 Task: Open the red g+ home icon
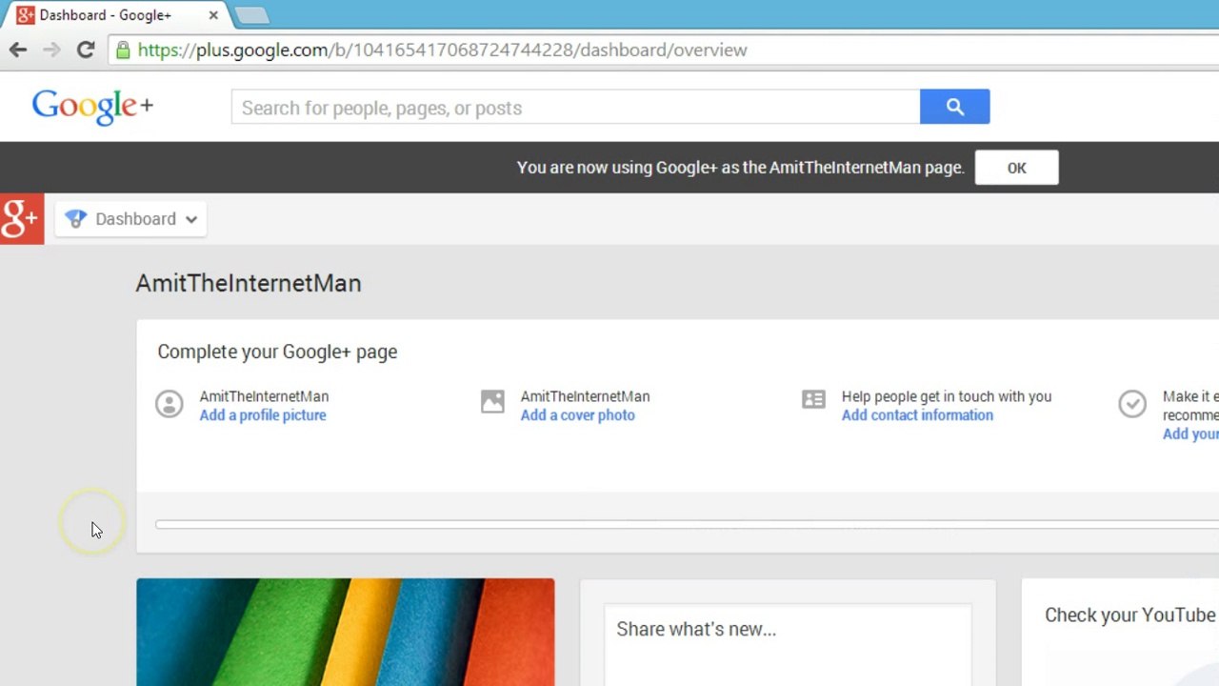21,218
